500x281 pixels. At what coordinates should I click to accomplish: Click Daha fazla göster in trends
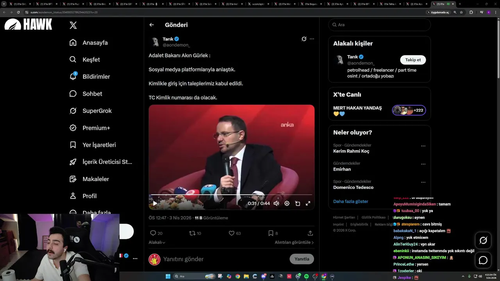(350, 201)
